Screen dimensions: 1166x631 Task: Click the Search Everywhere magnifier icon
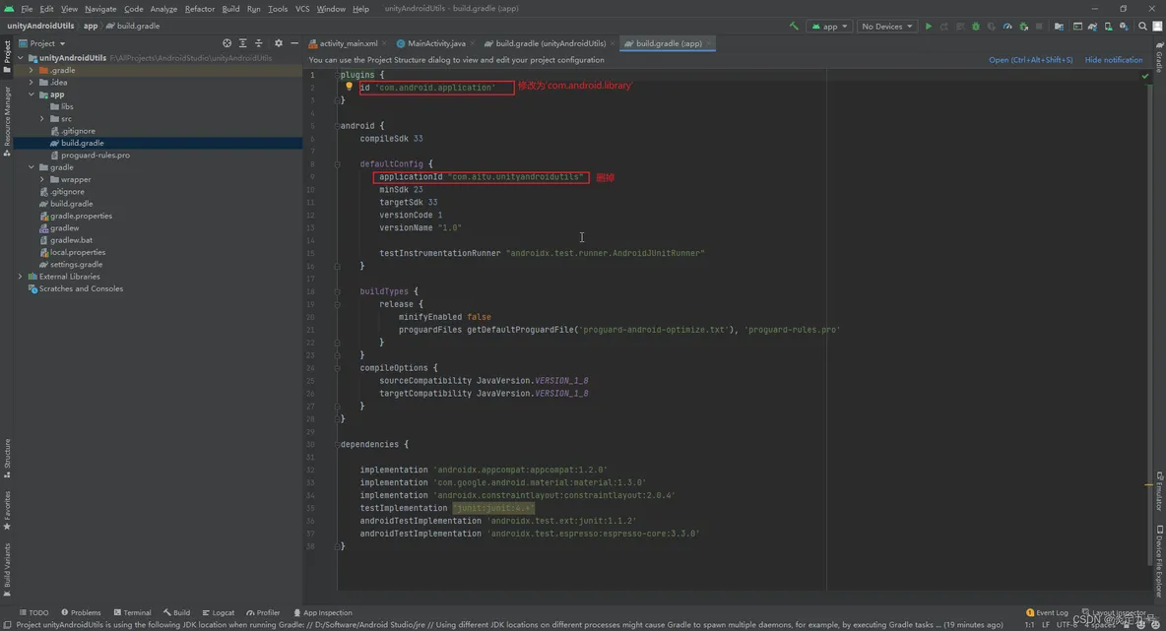click(x=1143, y=26)
